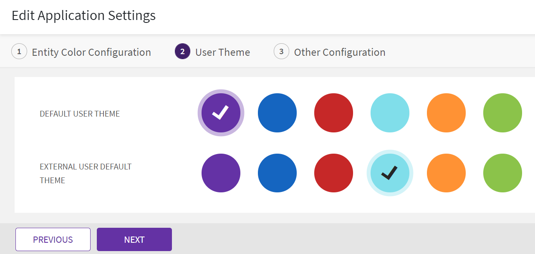The height and width of the screenshot is (254, 535).
Task: Open the User Theme step
Action: pos(222,52)
